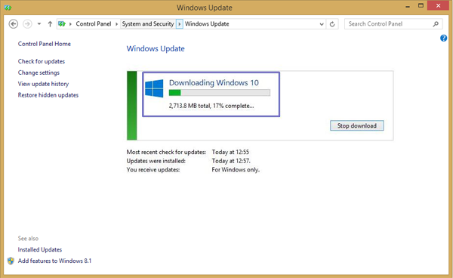Click the Windows Update page heading
The width and height of the screenshot is (453, 278).
point(156,48)
